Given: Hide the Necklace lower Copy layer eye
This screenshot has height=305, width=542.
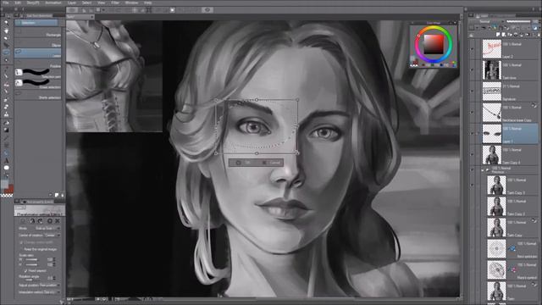Looking at the screenshot, I should point(473,113).
